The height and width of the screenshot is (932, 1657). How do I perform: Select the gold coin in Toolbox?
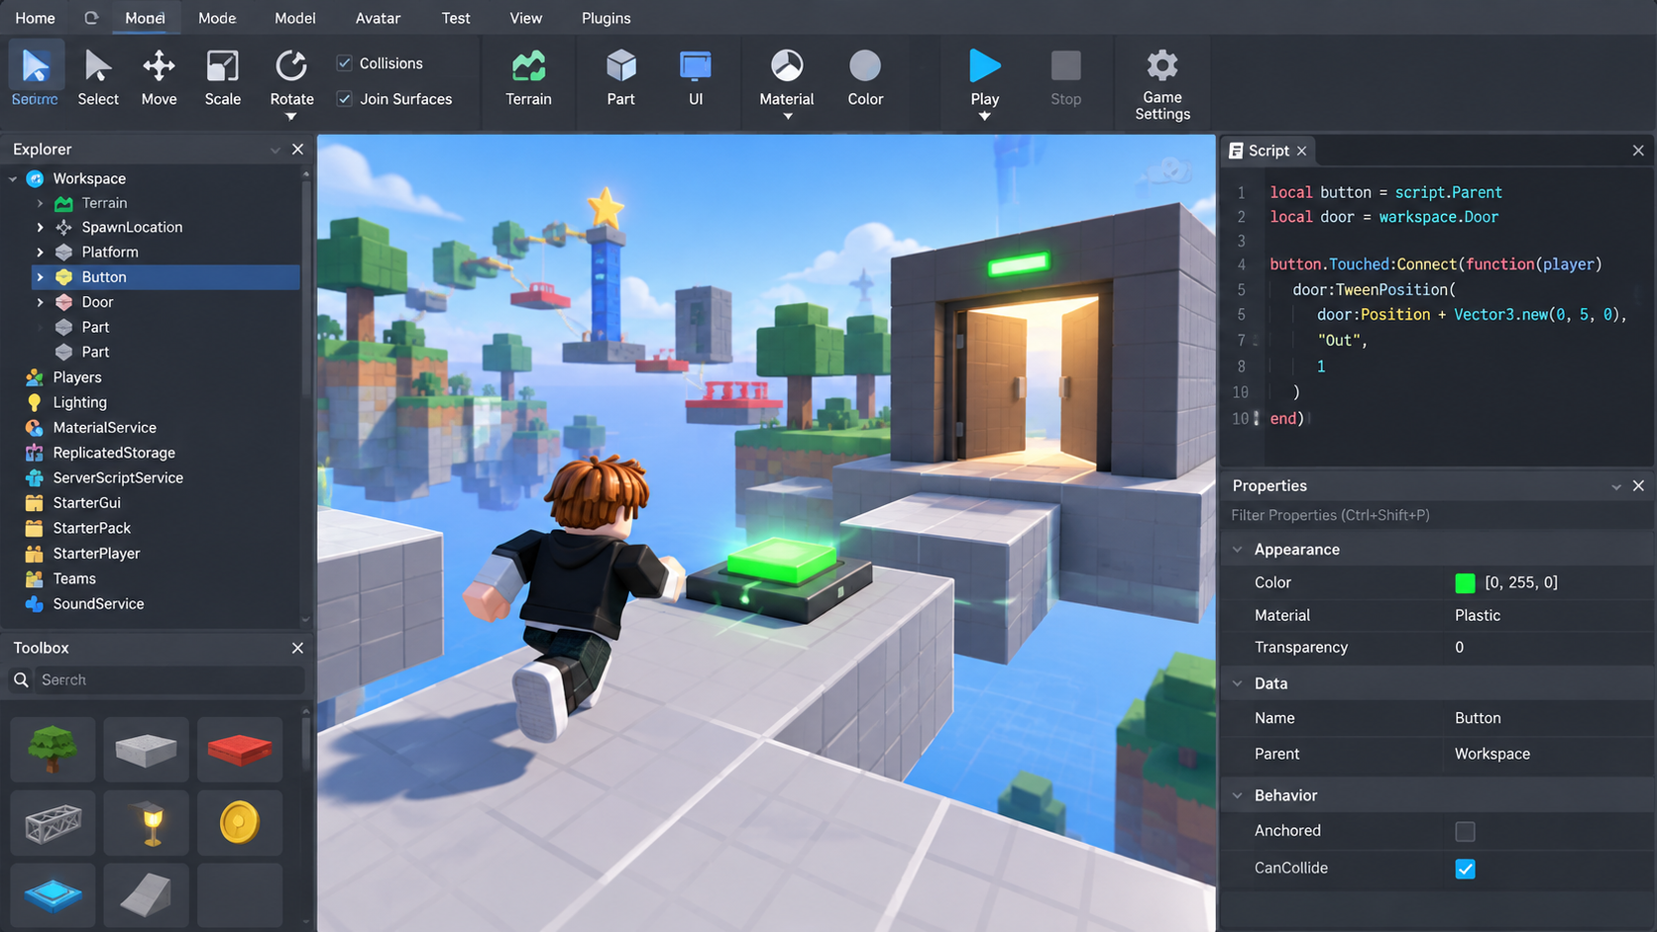[239, 822]
